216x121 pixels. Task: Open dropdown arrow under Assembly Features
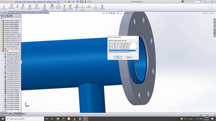(52, 10)
